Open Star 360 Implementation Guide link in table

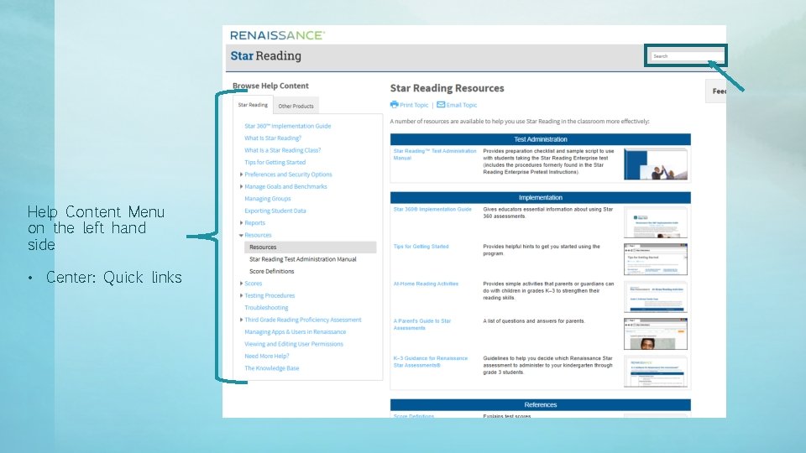[432, 210]
